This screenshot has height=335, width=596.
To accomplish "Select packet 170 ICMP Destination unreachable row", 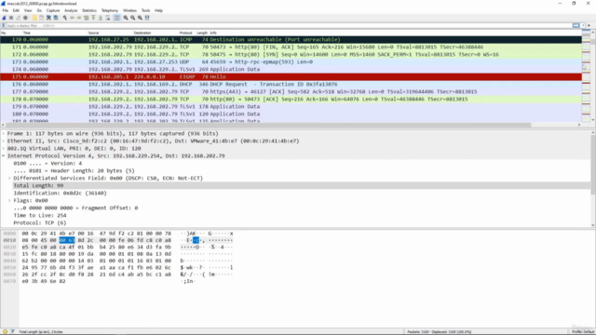I will coord(291,39).
